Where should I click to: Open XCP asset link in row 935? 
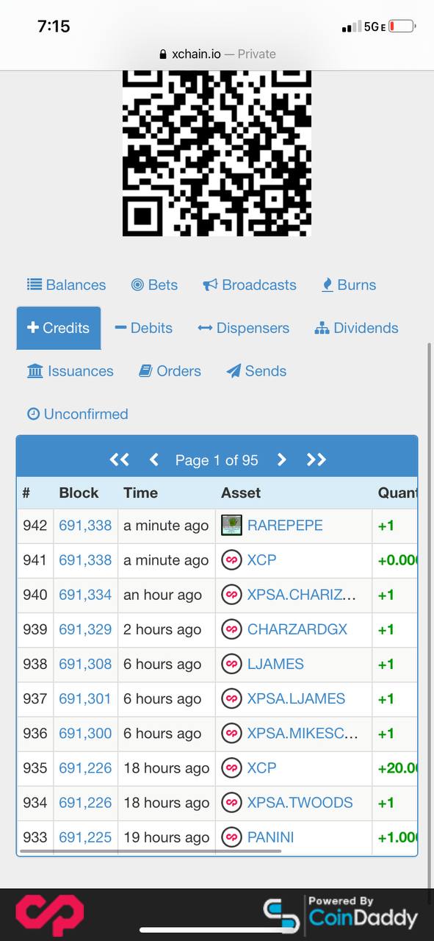pyautogui.click(x=262, y=768)
